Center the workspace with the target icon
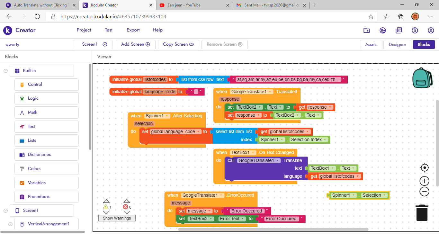439x234 pixels. (x=425, y=168)
